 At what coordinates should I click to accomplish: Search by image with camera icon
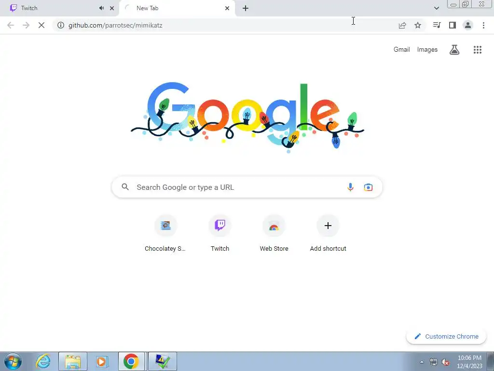tap(368, 187)
